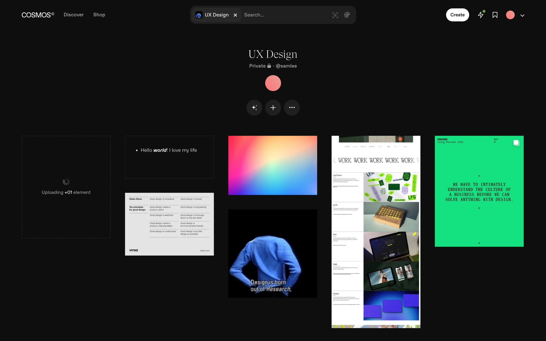Click the plus add element button

pos(273,107)
